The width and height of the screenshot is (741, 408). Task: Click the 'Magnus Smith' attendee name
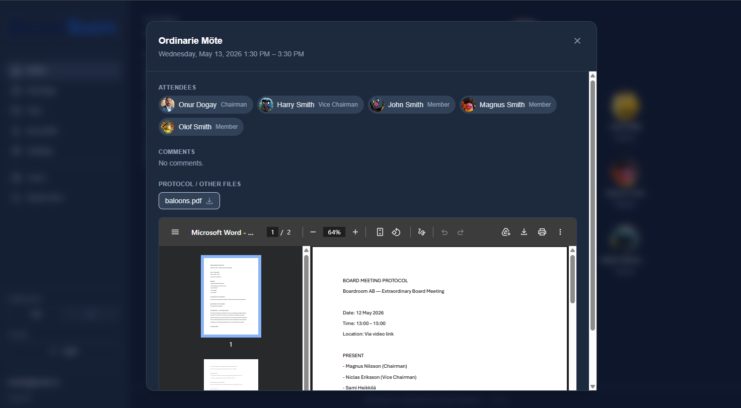(502, 105)
